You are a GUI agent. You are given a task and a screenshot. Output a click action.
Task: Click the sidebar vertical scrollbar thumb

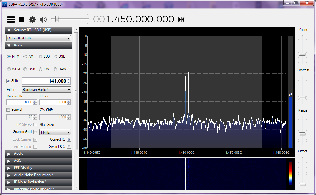pyautogui.click(x=76, y=91)
